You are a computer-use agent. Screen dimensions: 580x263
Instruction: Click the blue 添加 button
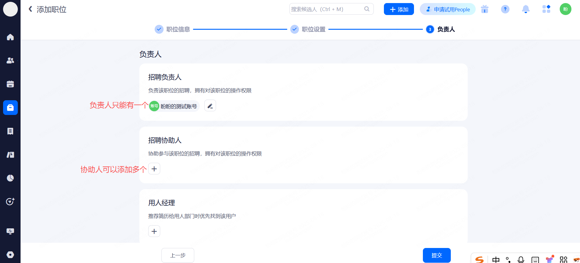click(399, 9)
